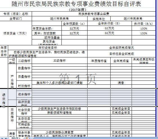Screen dimensions: 158x139
Task: Select 100% in 财政拨款 row
Action: coord(144,33)
